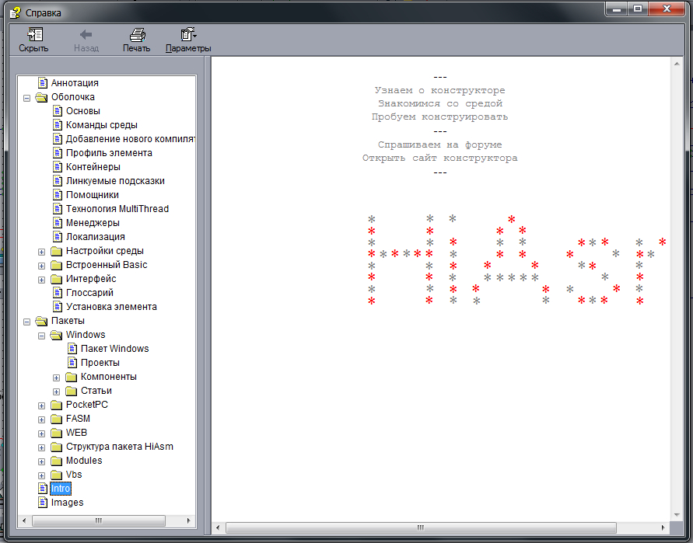Open the Пакет Windows topic
The width and height of the screenshot is (693, 543).
(x=115, y=349)
